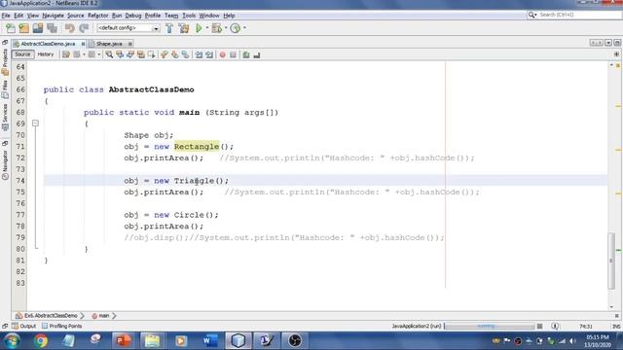Click the Build Project hammer icon

(169, 28)
